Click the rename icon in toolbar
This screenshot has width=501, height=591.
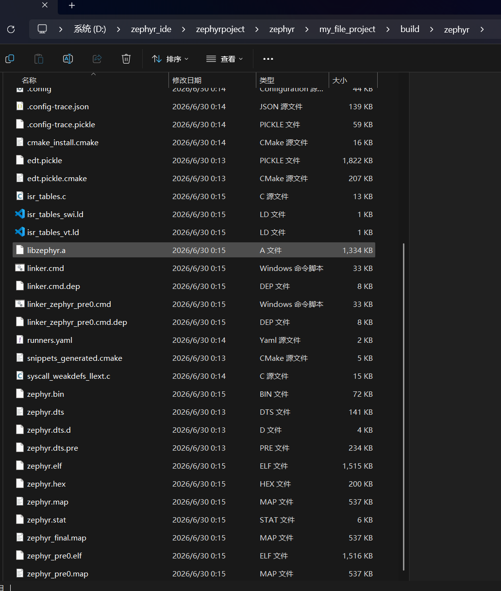pos(68,59)
